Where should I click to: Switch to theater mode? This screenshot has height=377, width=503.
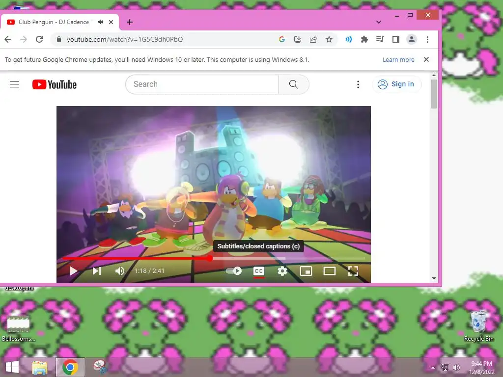[x=330, y=271]
